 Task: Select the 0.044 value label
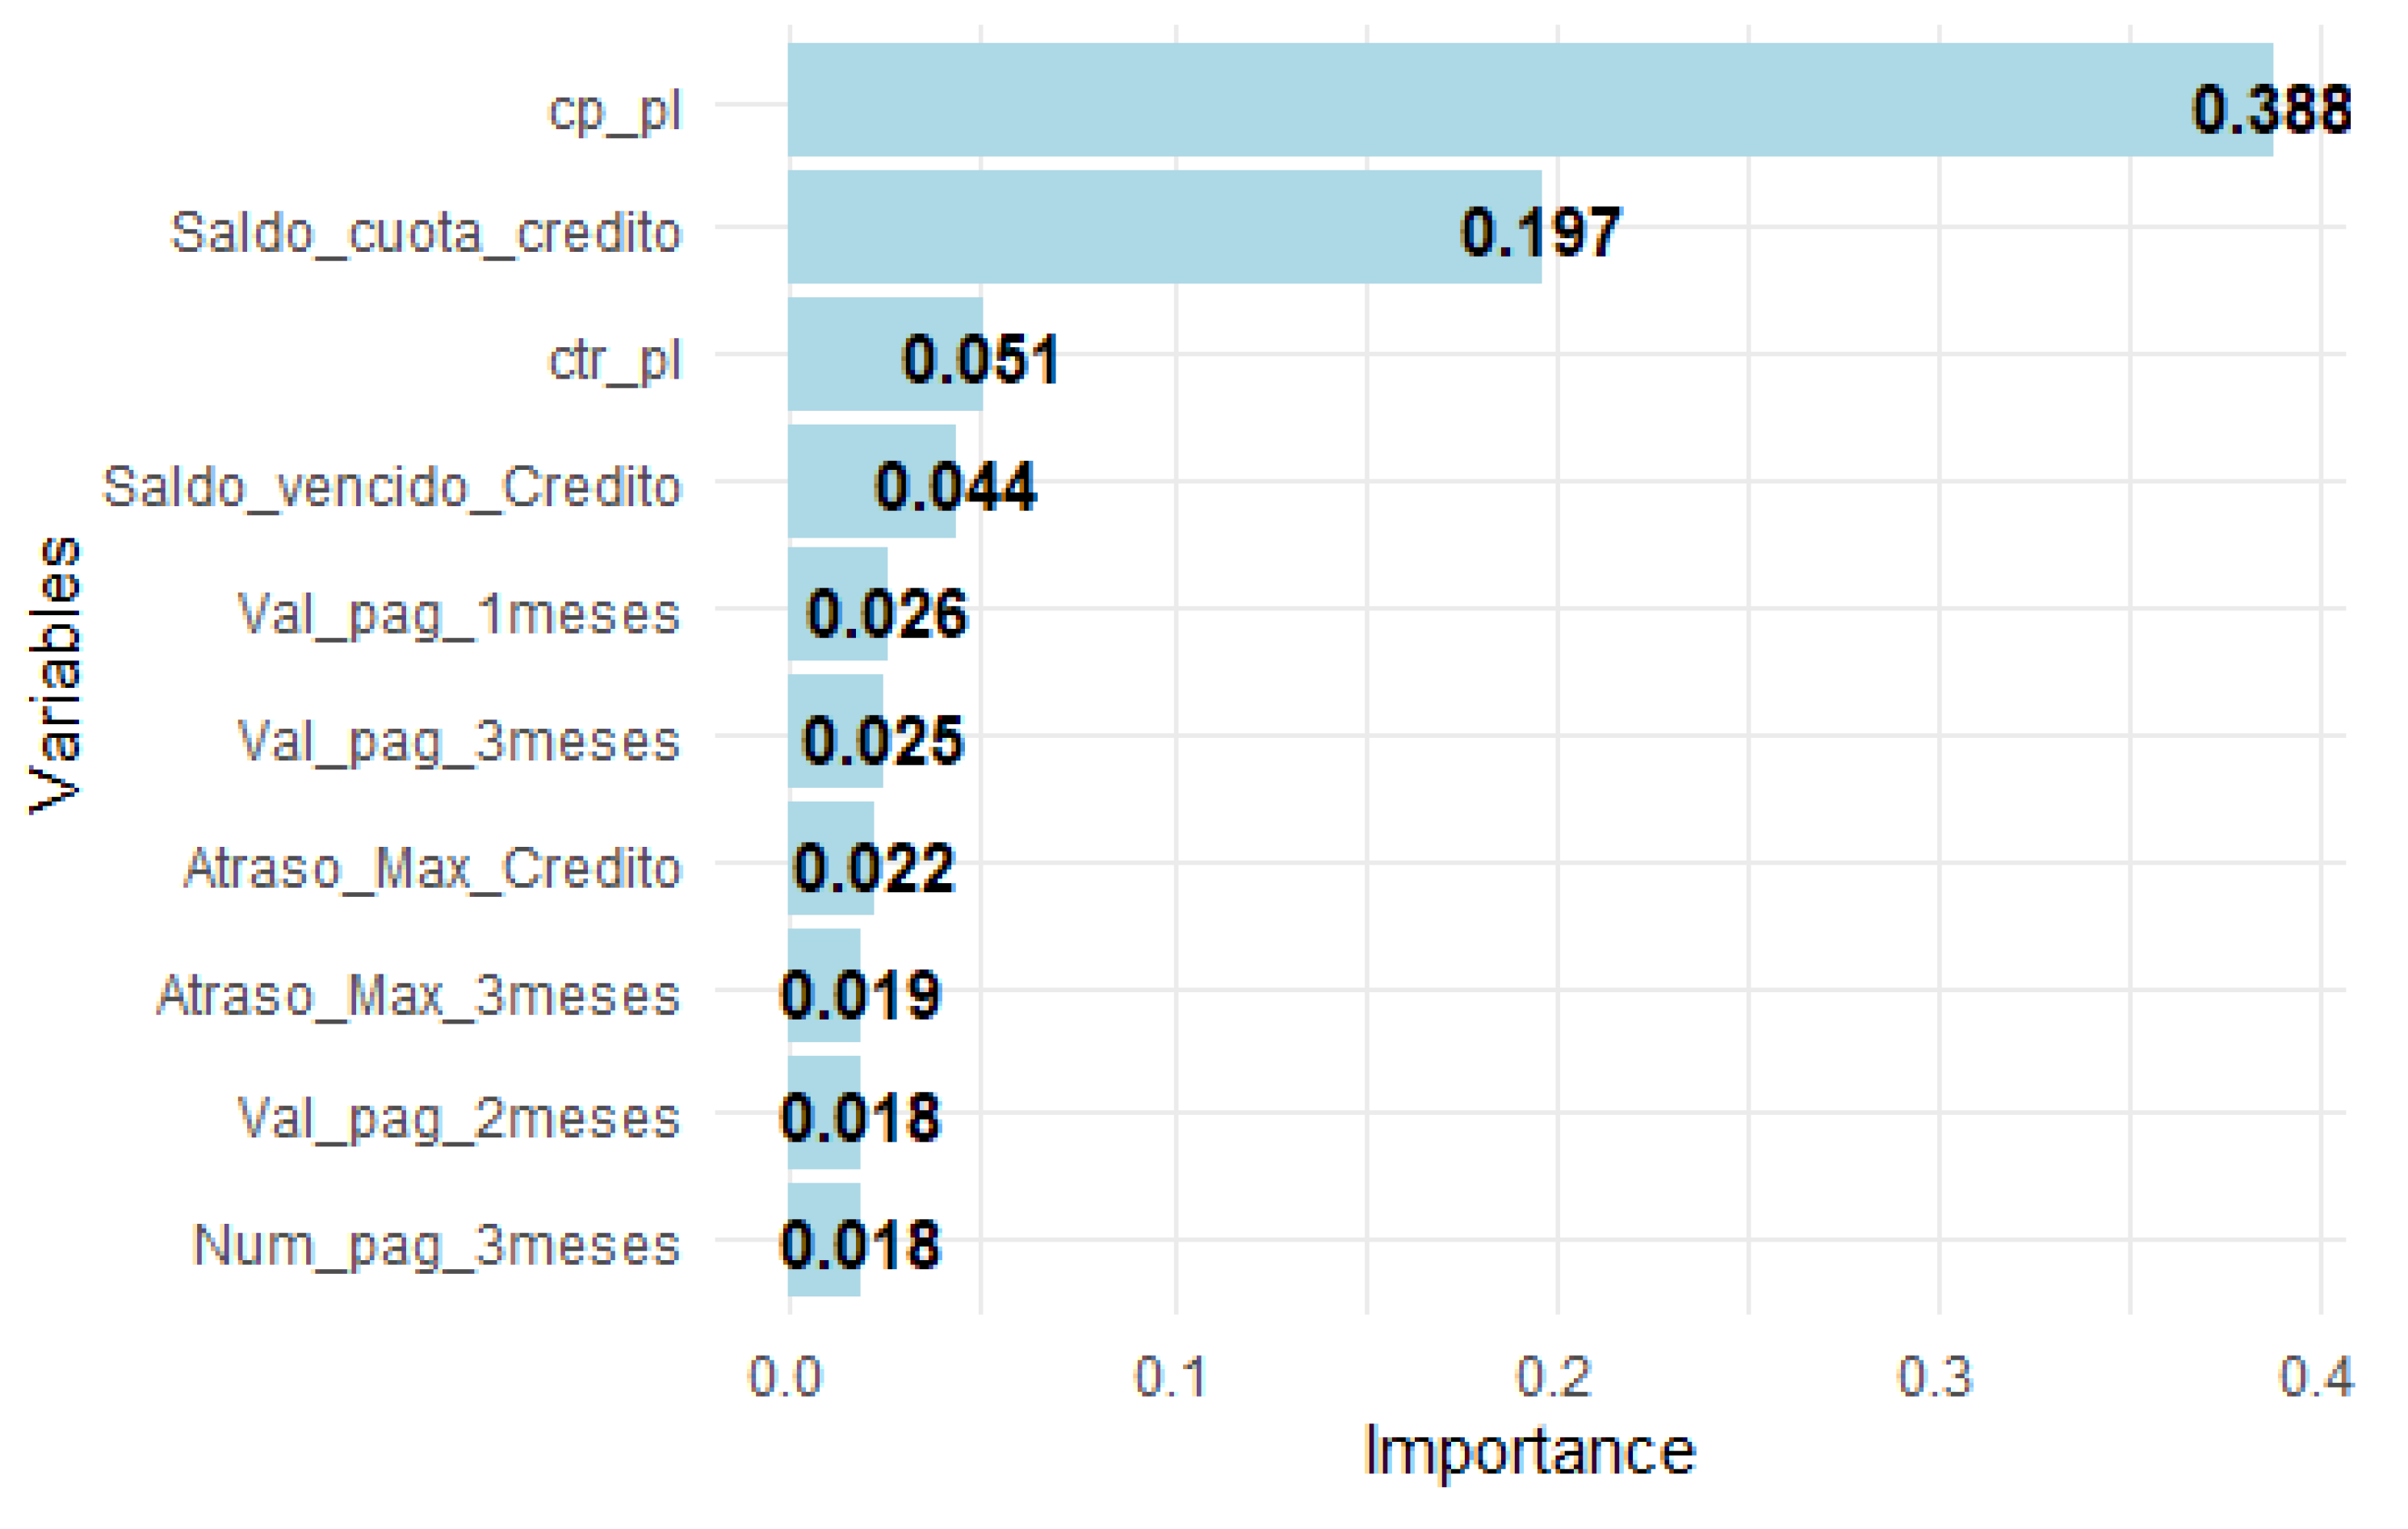coord(955,487)
